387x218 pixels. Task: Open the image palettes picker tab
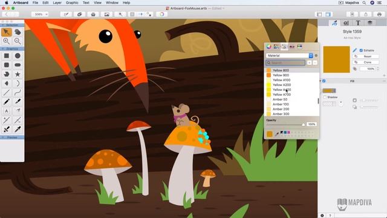tap(291, 47)
